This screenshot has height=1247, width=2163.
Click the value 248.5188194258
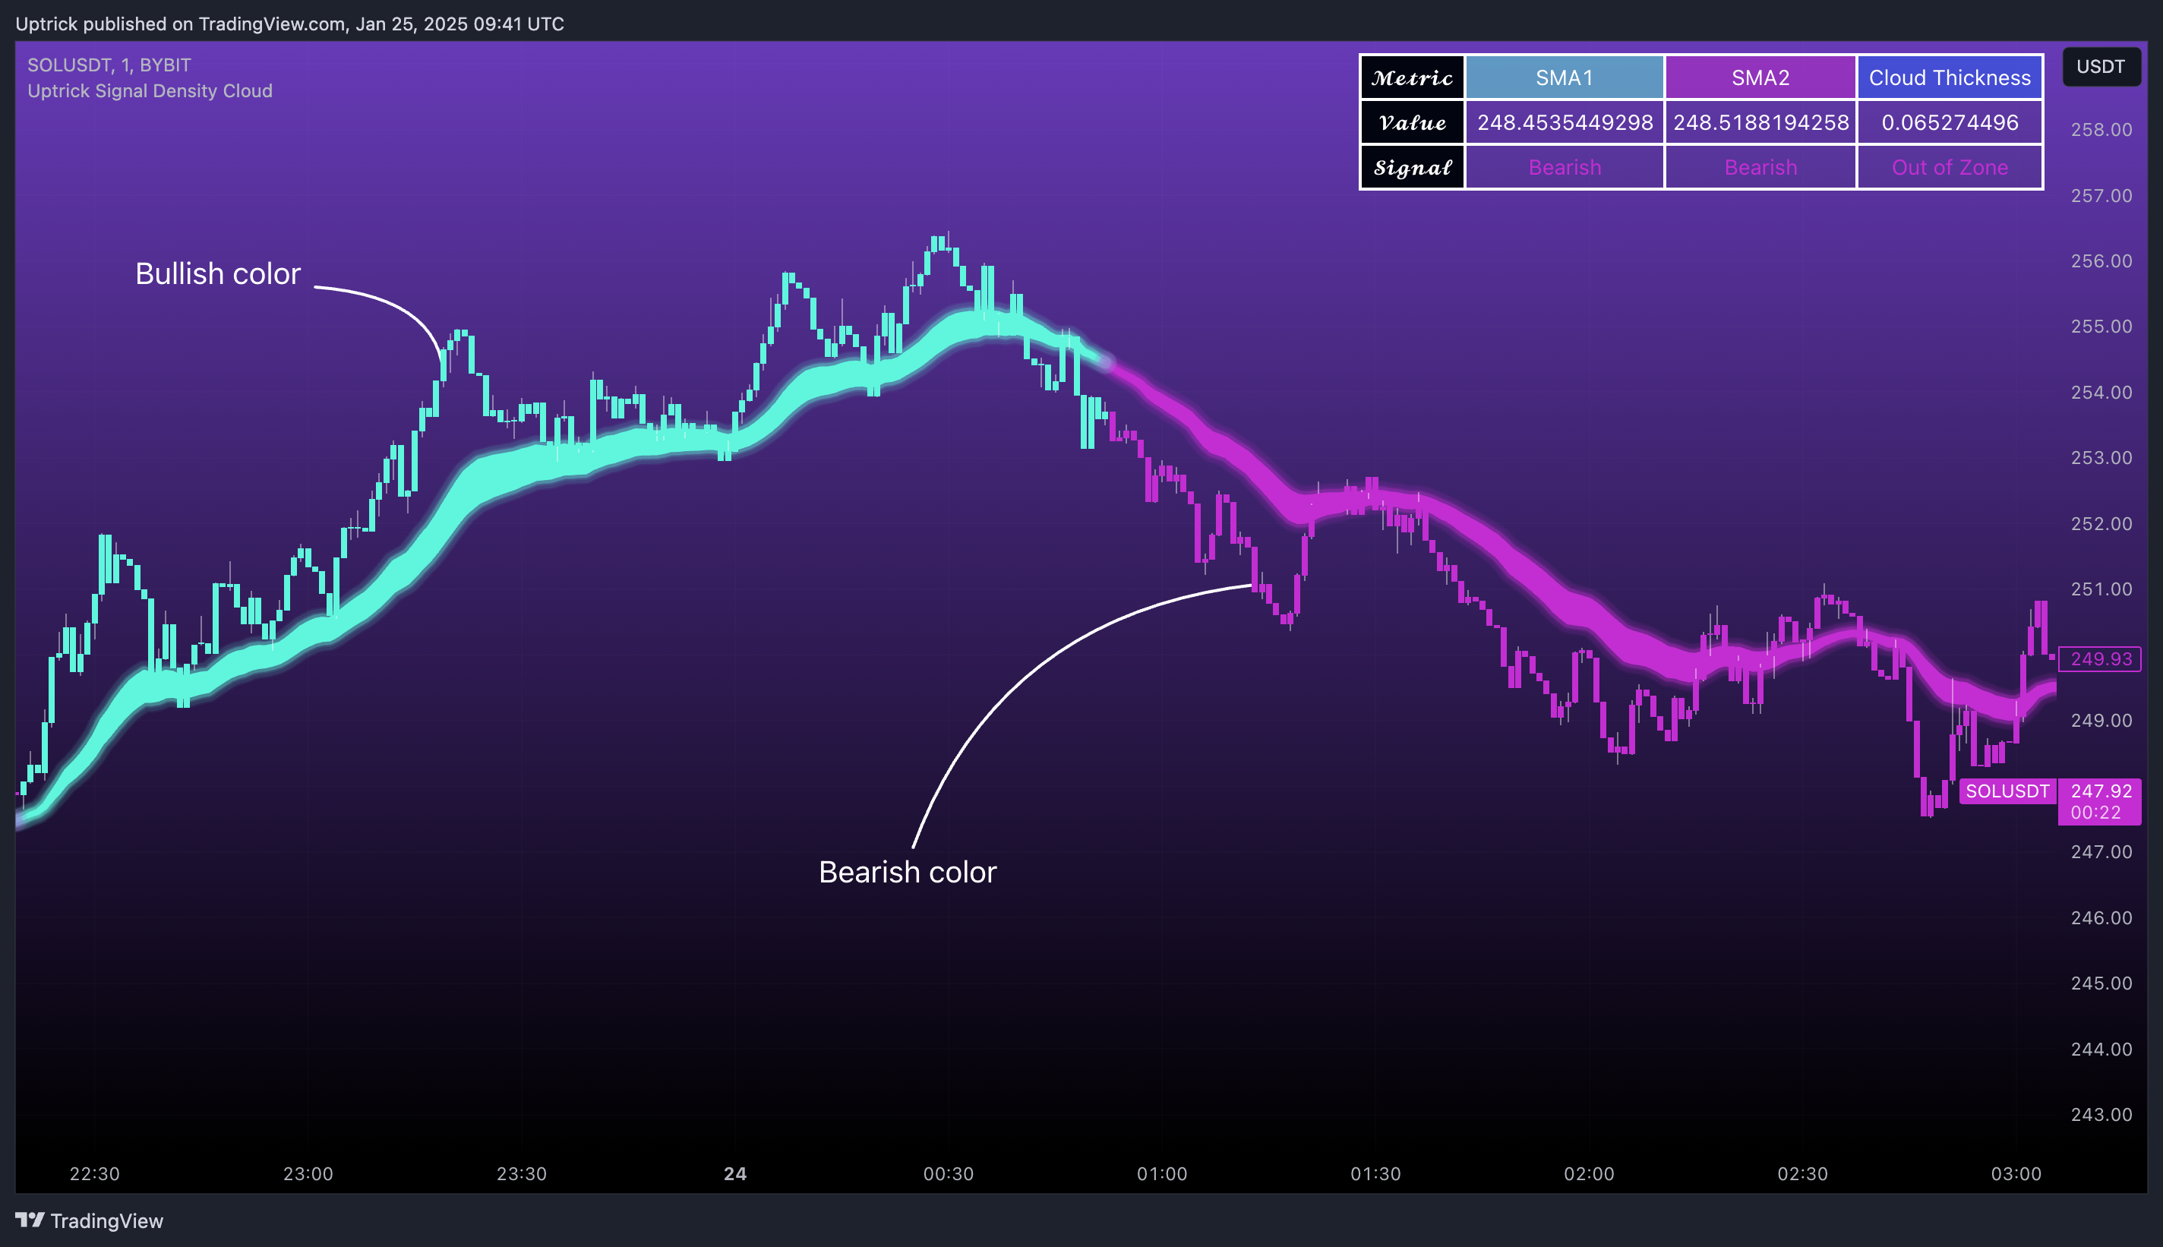coord(1760,122)
